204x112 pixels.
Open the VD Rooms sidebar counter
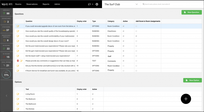6,56
